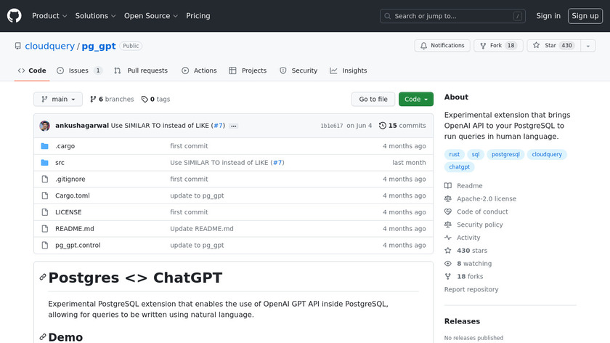Open the 15 commits link
Image resolution: width=610 pixels, height=343 pixels.
coord(402,126)
